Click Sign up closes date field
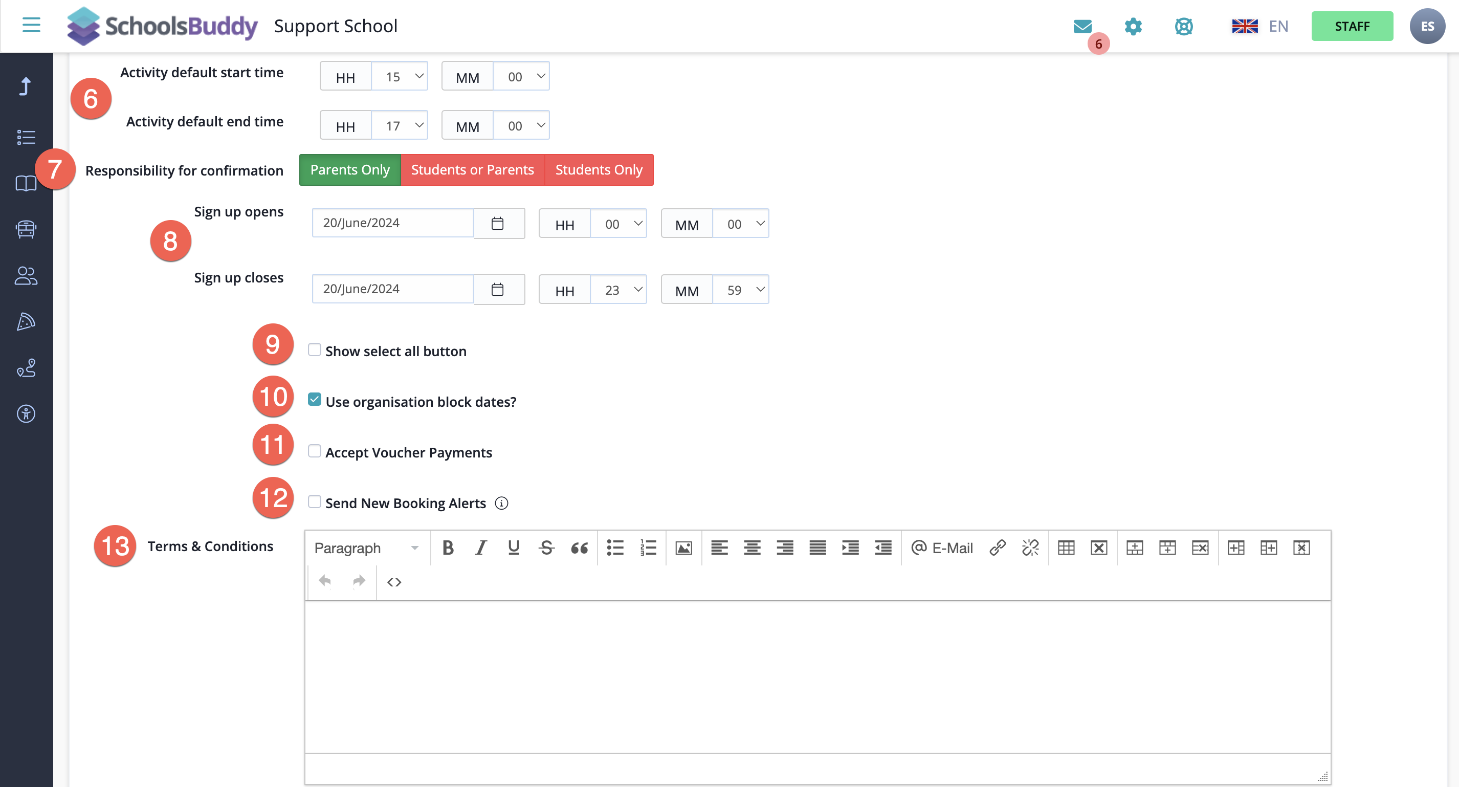1459x787 pixels. (x=393, y=290)
